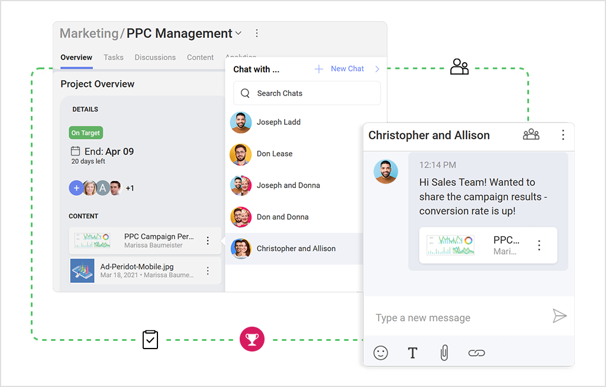This screenshot has height=387, width=606.
Task: Click the red trophy icon
Action: (x=252, y=340)
